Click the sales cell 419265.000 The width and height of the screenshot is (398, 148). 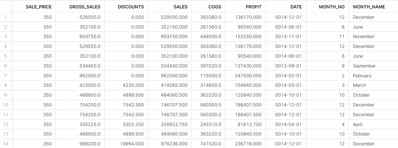[174, 85]
